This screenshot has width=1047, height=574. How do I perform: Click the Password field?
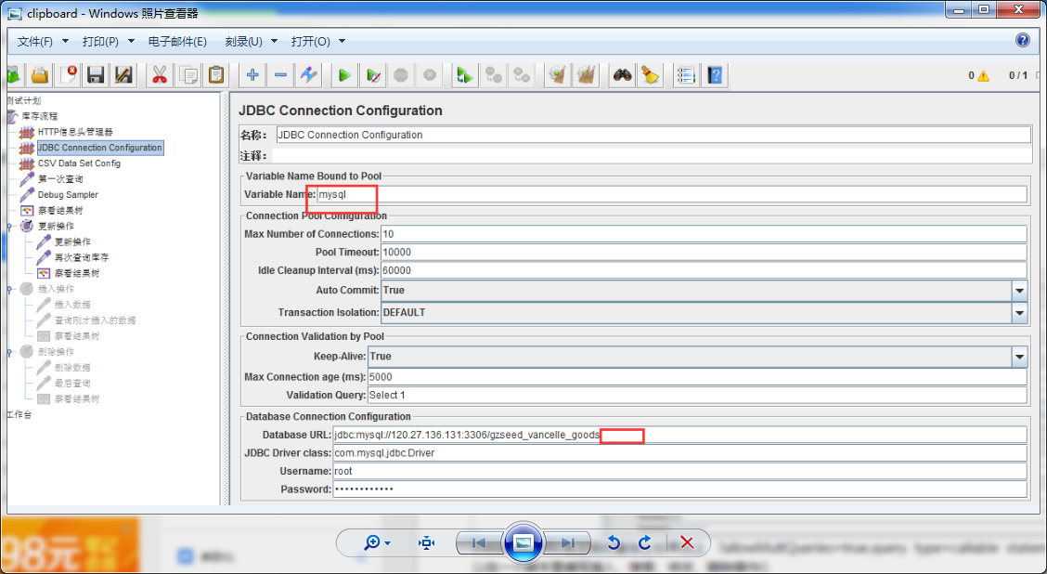point(679,489)
